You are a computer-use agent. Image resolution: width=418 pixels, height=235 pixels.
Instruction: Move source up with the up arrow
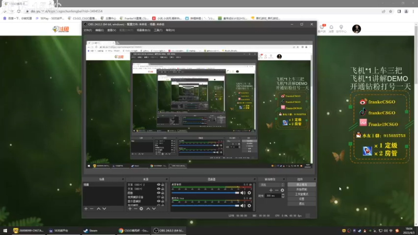click(x=148, y=208)
